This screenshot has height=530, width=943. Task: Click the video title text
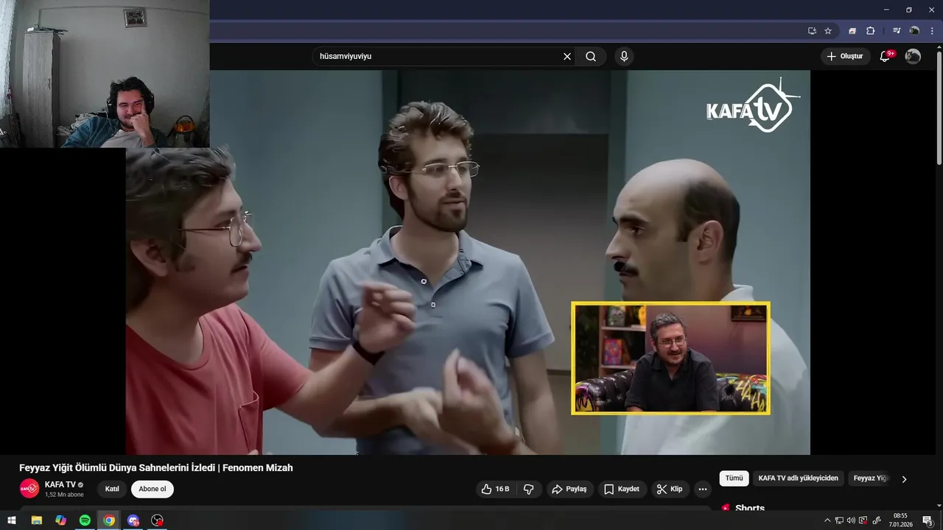(x=156, y=467)
